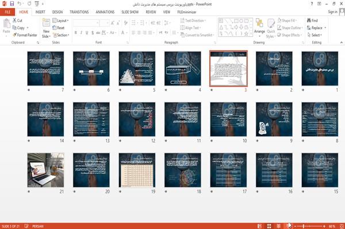Click the Sign in link
The height and width of the screenshot is (229, 345).
332,12
